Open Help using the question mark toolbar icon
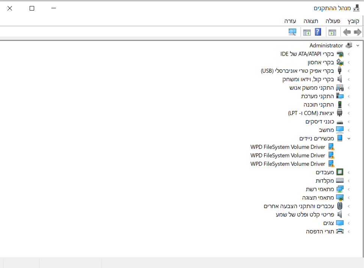Screen dimensions: 364x268 coord(318,32)
